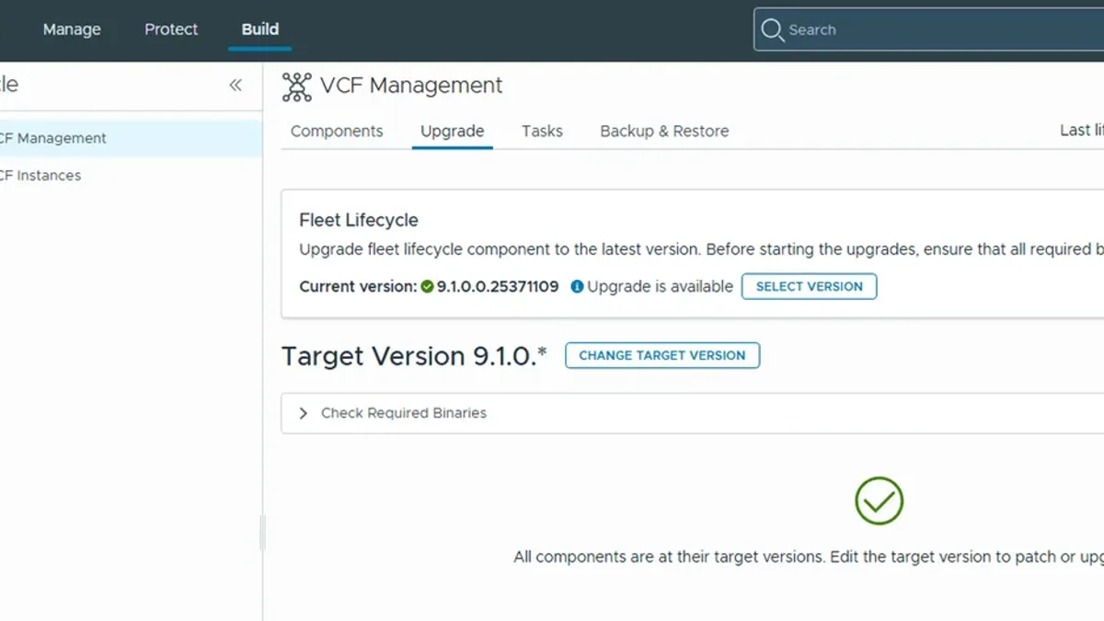Switch to the Tasks tab
Viewport: 1104px width, 621px height.
click(542, 131)
